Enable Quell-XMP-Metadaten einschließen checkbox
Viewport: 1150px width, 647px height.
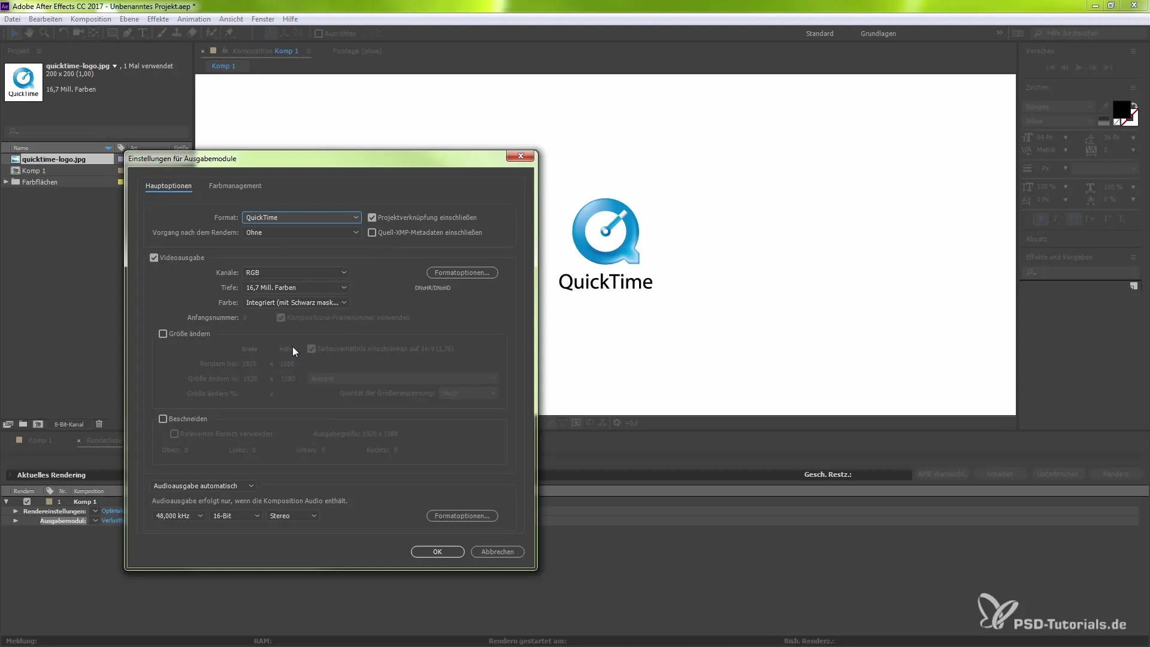coord(372,232)
